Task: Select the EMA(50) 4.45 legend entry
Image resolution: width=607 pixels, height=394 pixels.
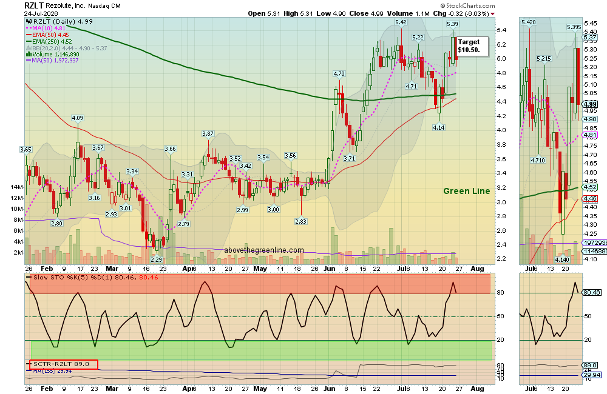Action: coord(47,35)
